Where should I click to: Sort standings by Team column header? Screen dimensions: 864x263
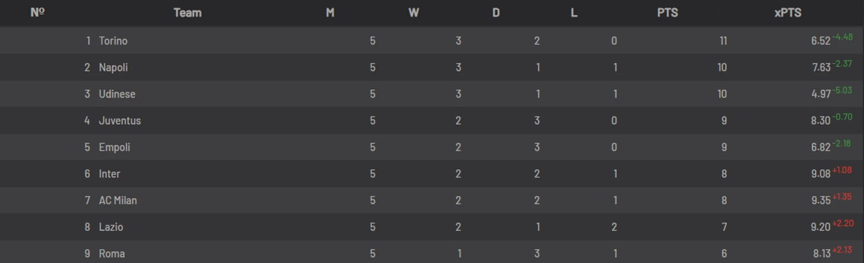(x=188, y=12)
